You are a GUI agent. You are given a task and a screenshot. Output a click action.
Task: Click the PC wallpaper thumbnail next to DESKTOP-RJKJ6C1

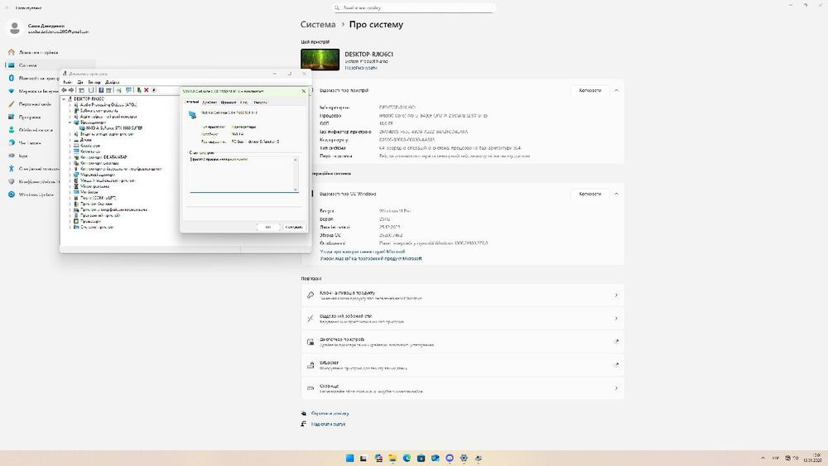pyautogui.click(x=320, y=60)
